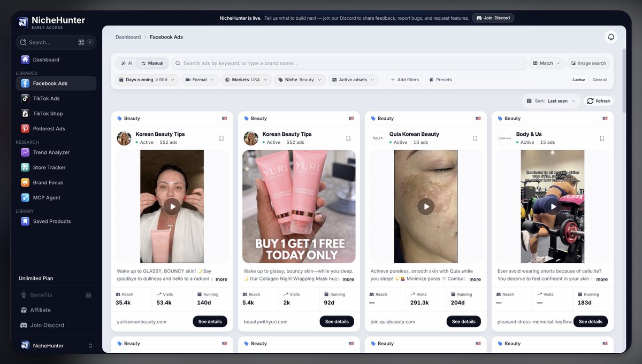Open the Format filter dropdown
Image resolution: width=642 pixels, height=364 pixels.
click(x=200, y=80)
